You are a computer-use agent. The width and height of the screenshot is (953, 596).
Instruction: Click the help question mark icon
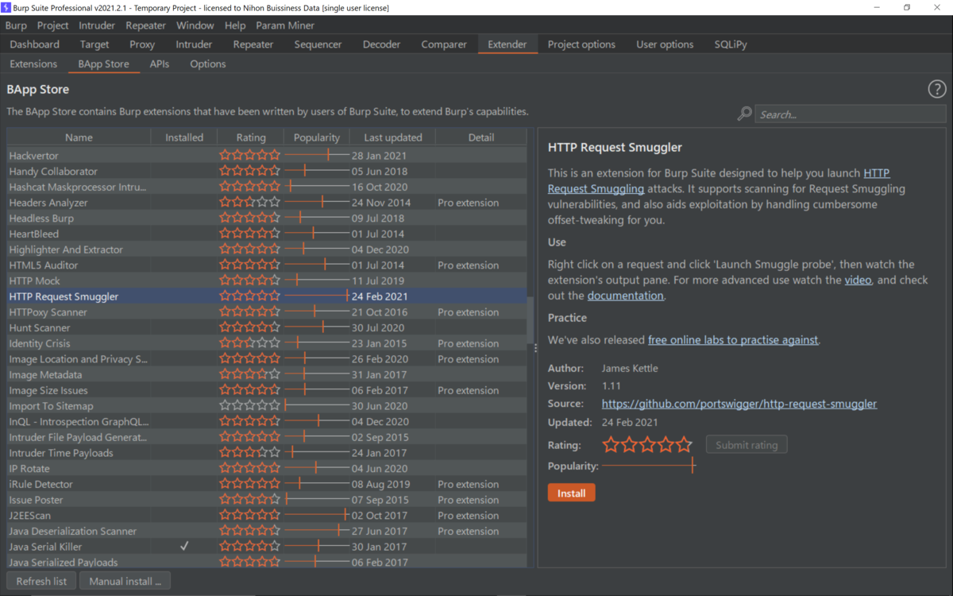pos(937,90)
